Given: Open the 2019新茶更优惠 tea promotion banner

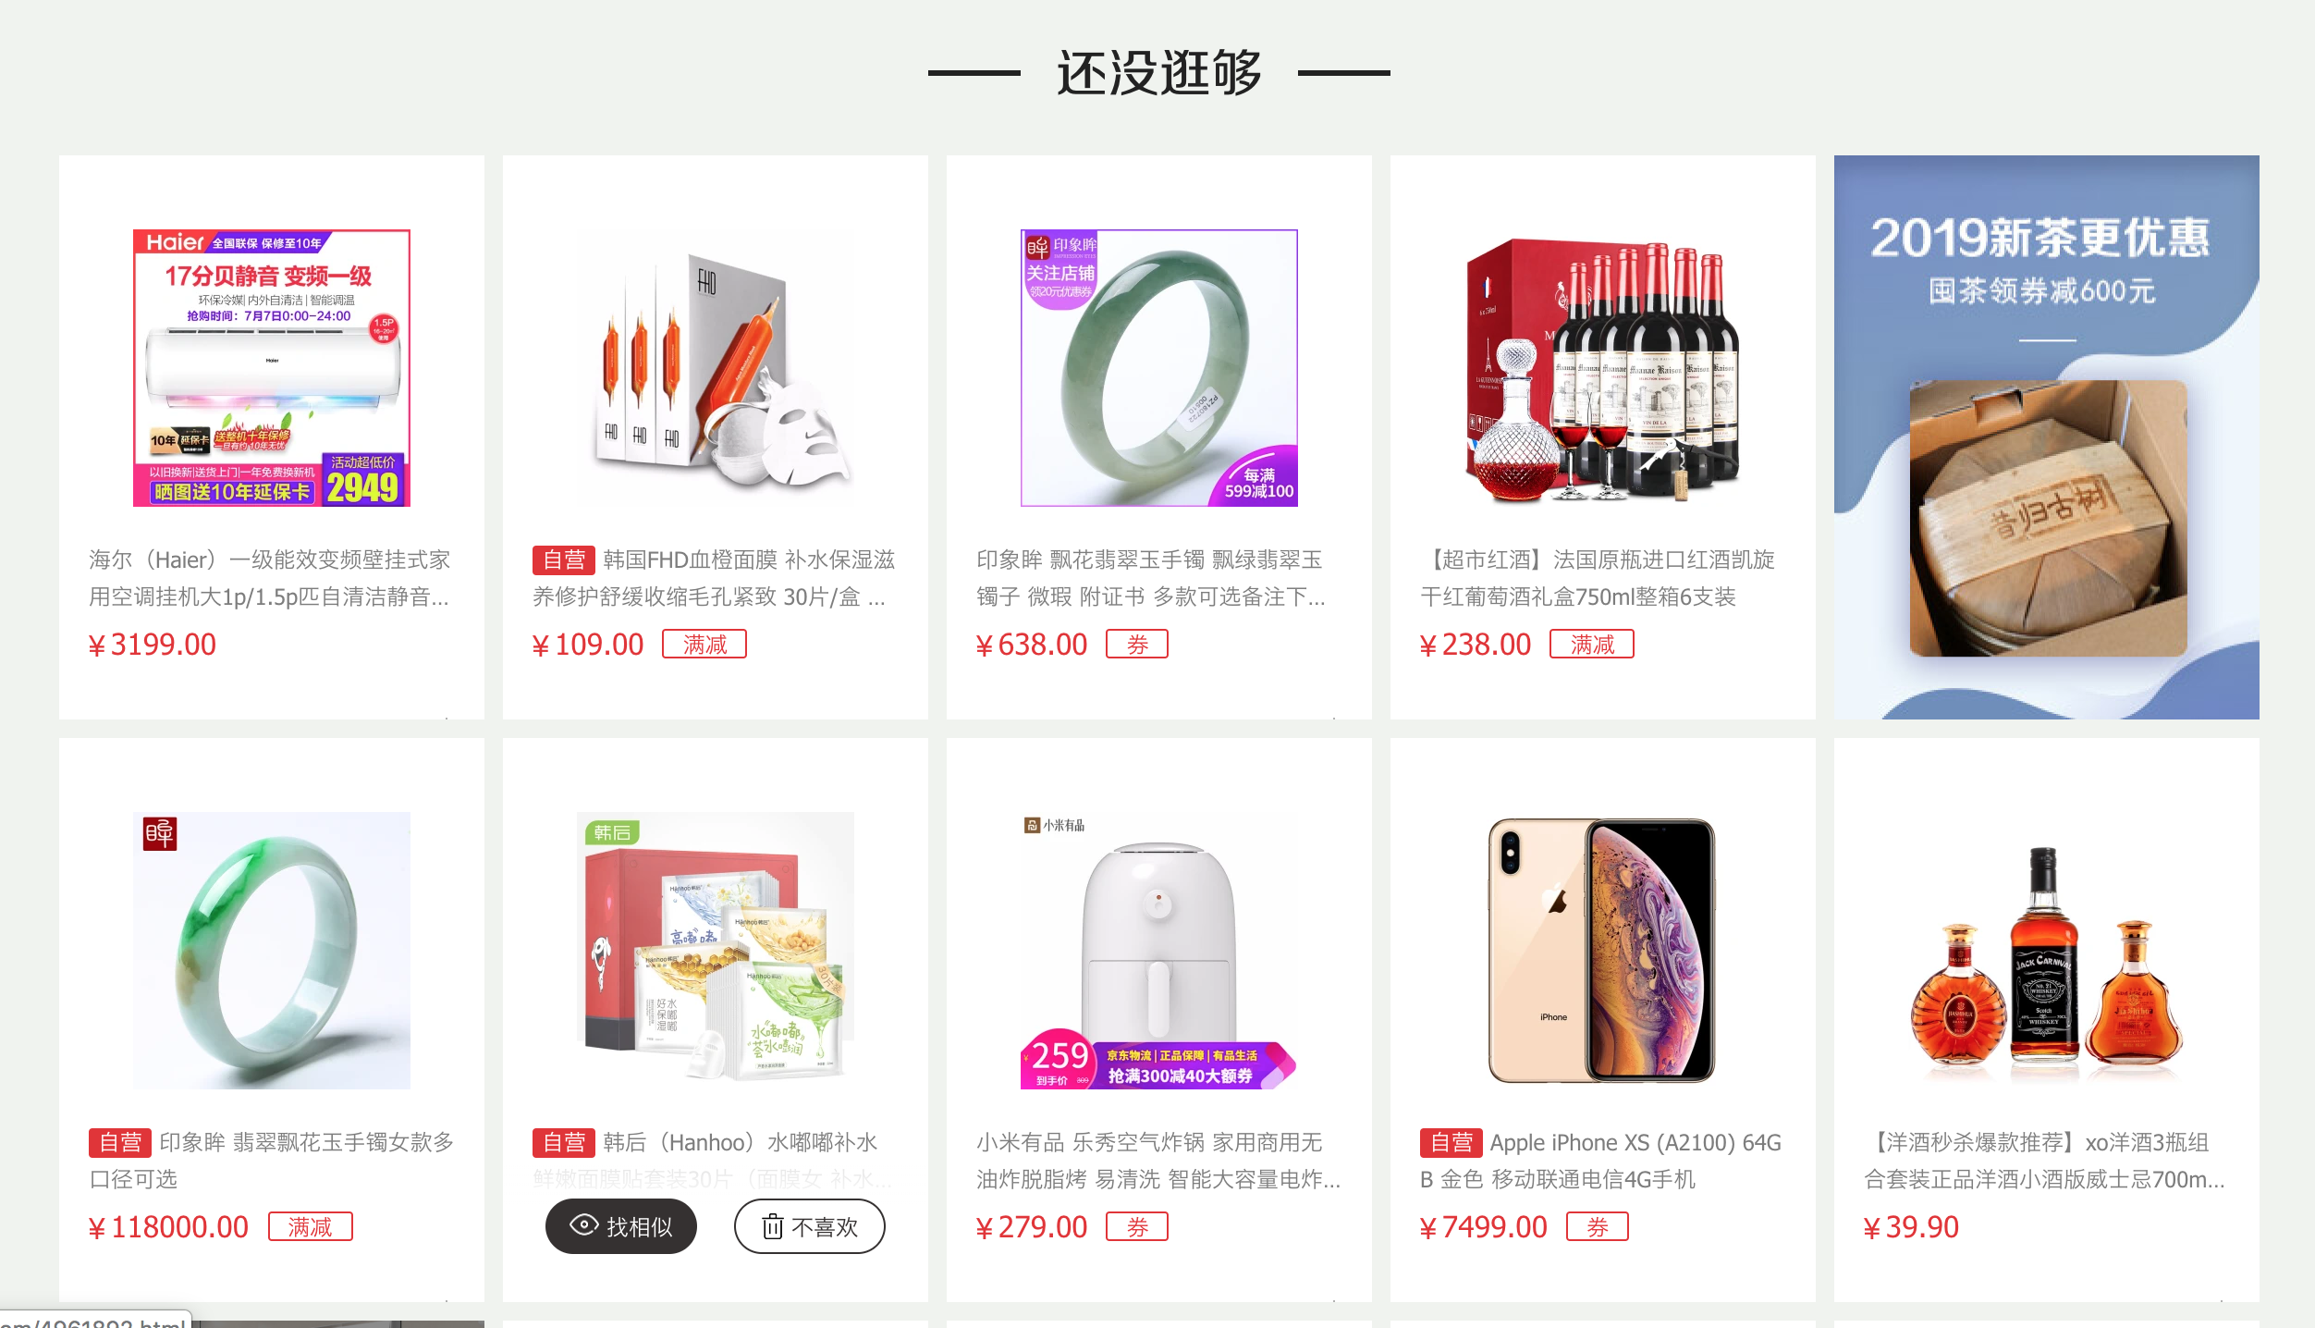Looking at the screenshot, I should [2047, 437].
